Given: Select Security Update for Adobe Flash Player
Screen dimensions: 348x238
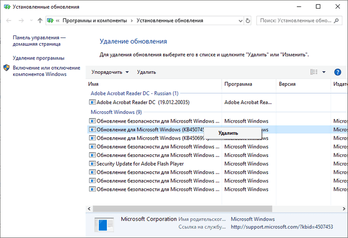Looking at the screenshot, I should (140, 164).
